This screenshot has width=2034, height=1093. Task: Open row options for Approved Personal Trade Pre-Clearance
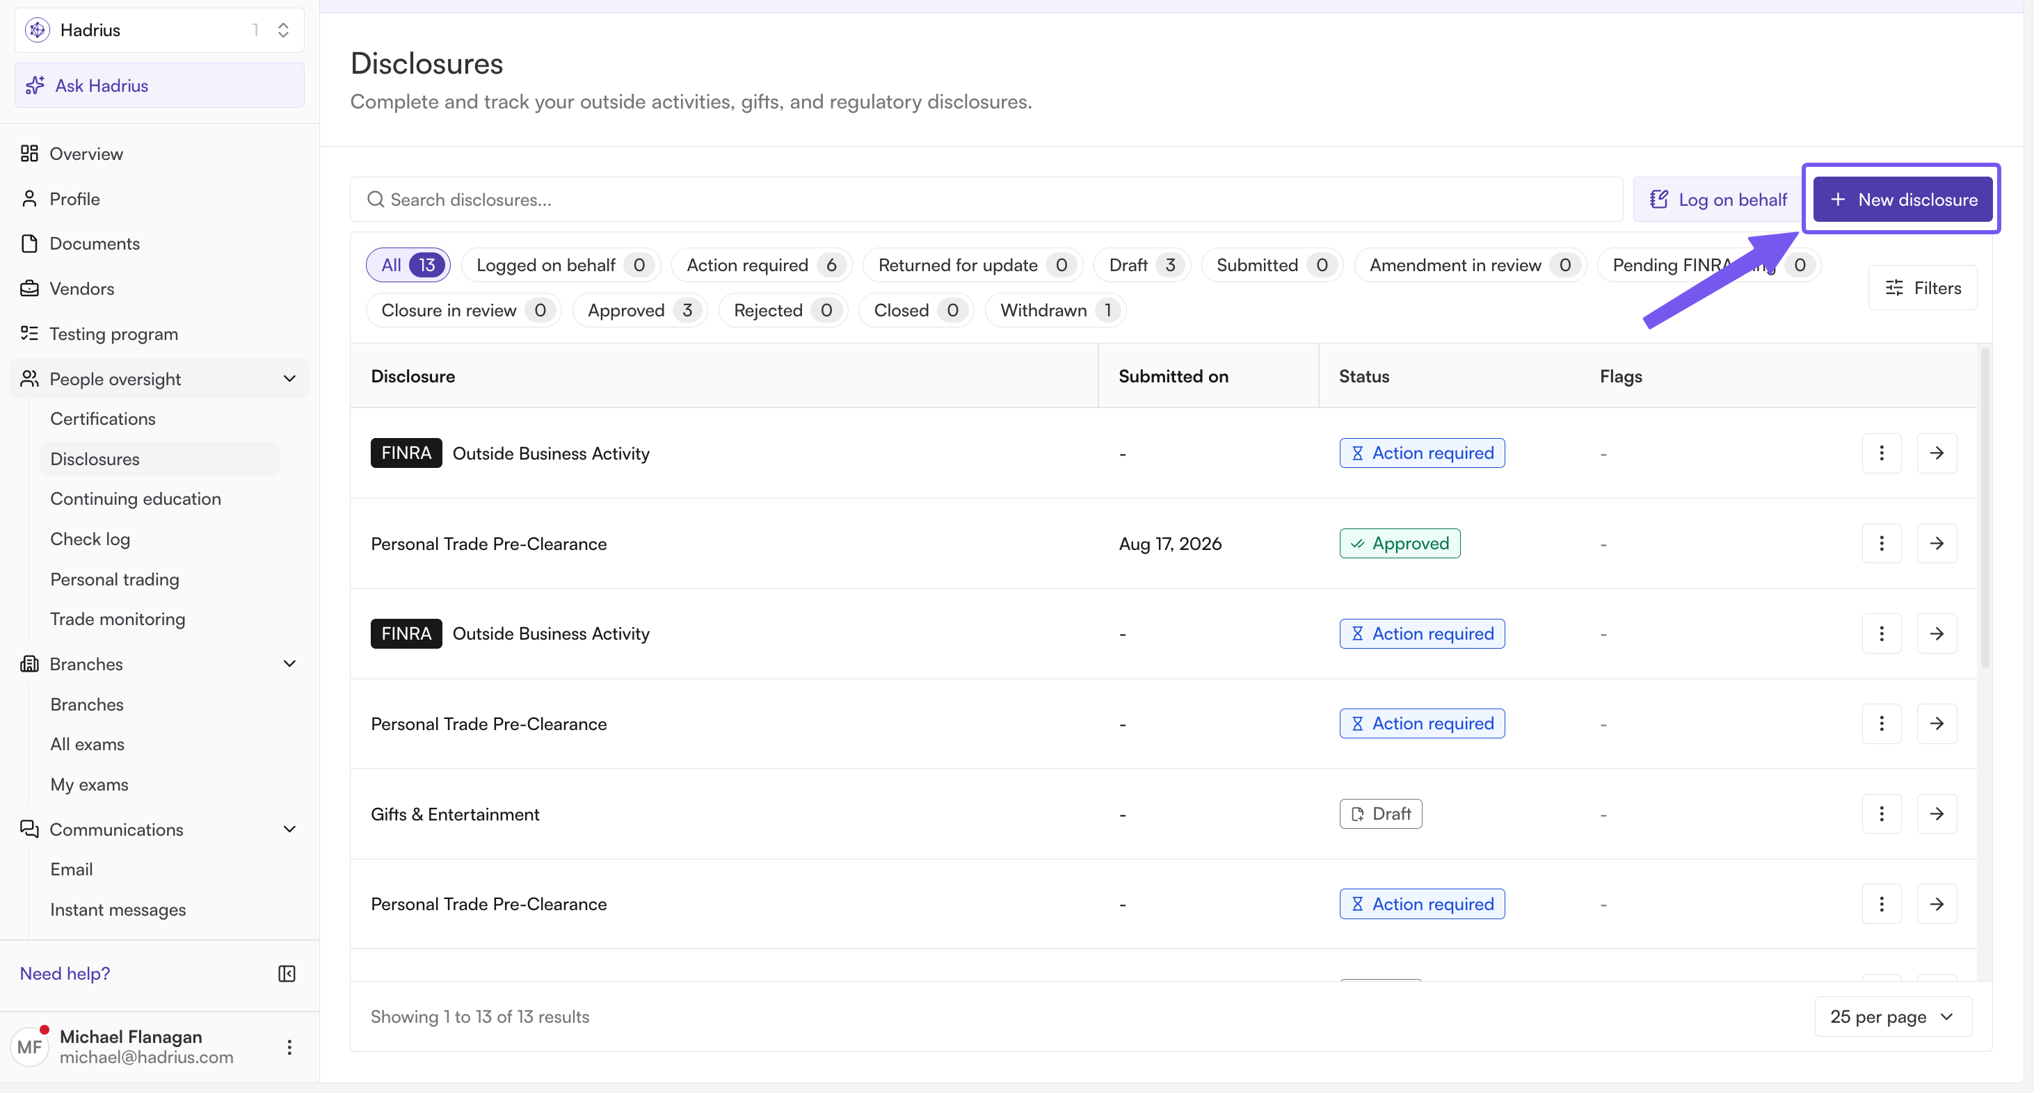(1881, 543)
